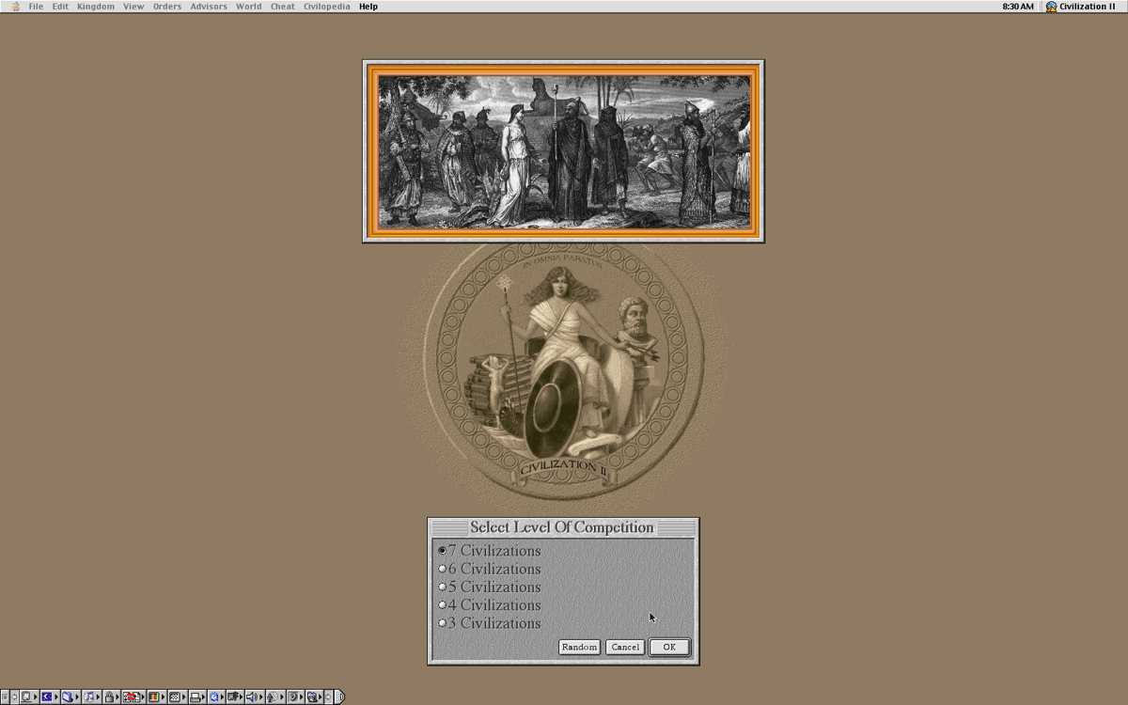Click the Control Strip close box
The width and height of the screenshot is (1128, 705).
[5, 697]
